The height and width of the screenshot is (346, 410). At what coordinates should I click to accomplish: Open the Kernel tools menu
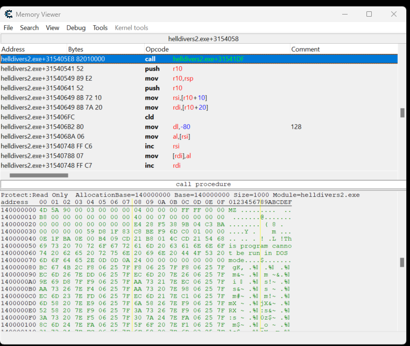tap(131, 28)
